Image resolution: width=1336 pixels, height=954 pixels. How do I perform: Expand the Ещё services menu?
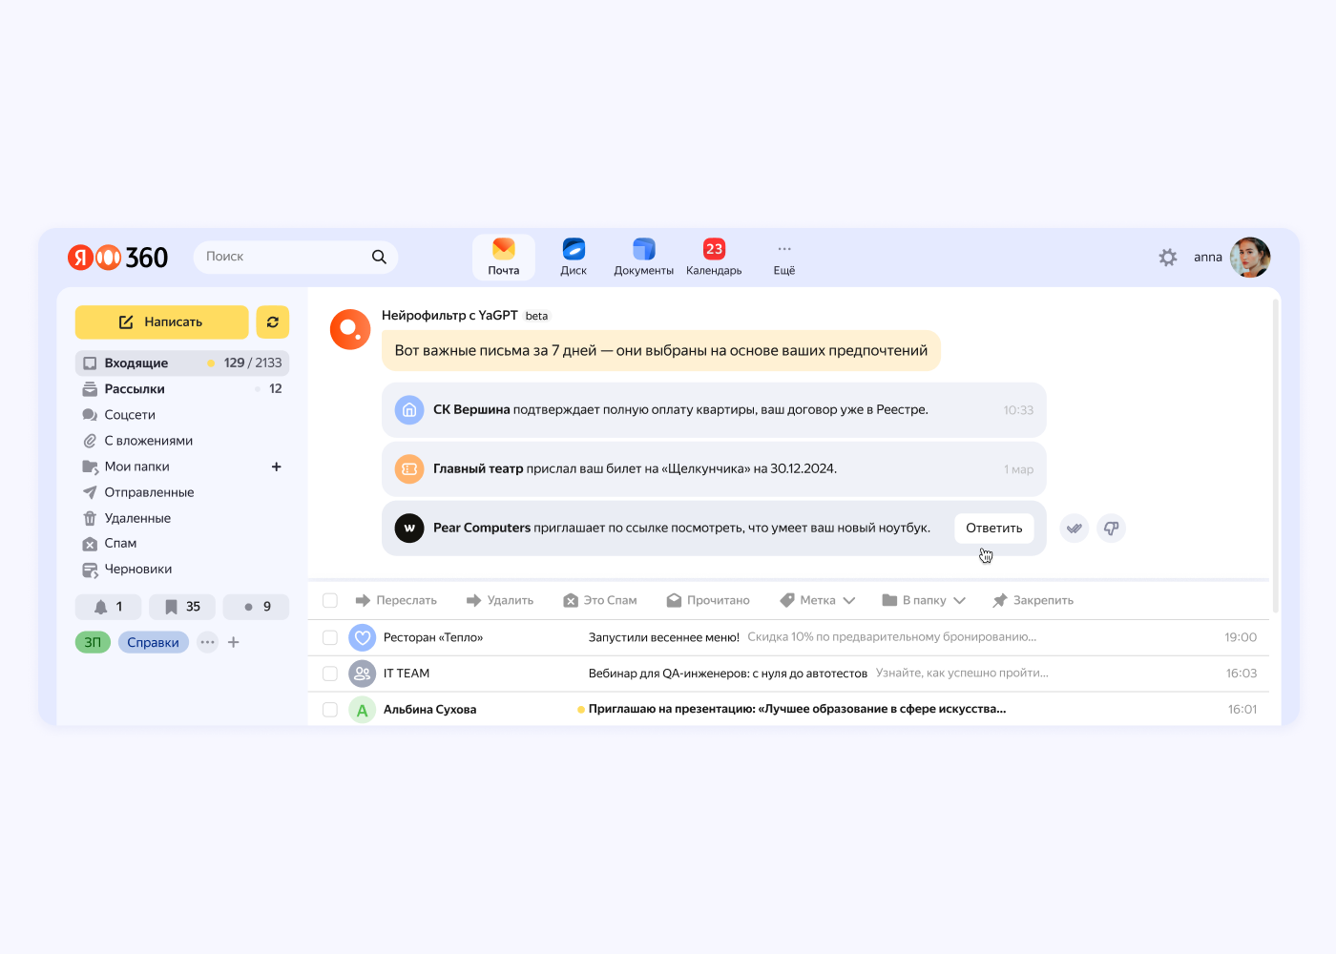pos(784,258)
